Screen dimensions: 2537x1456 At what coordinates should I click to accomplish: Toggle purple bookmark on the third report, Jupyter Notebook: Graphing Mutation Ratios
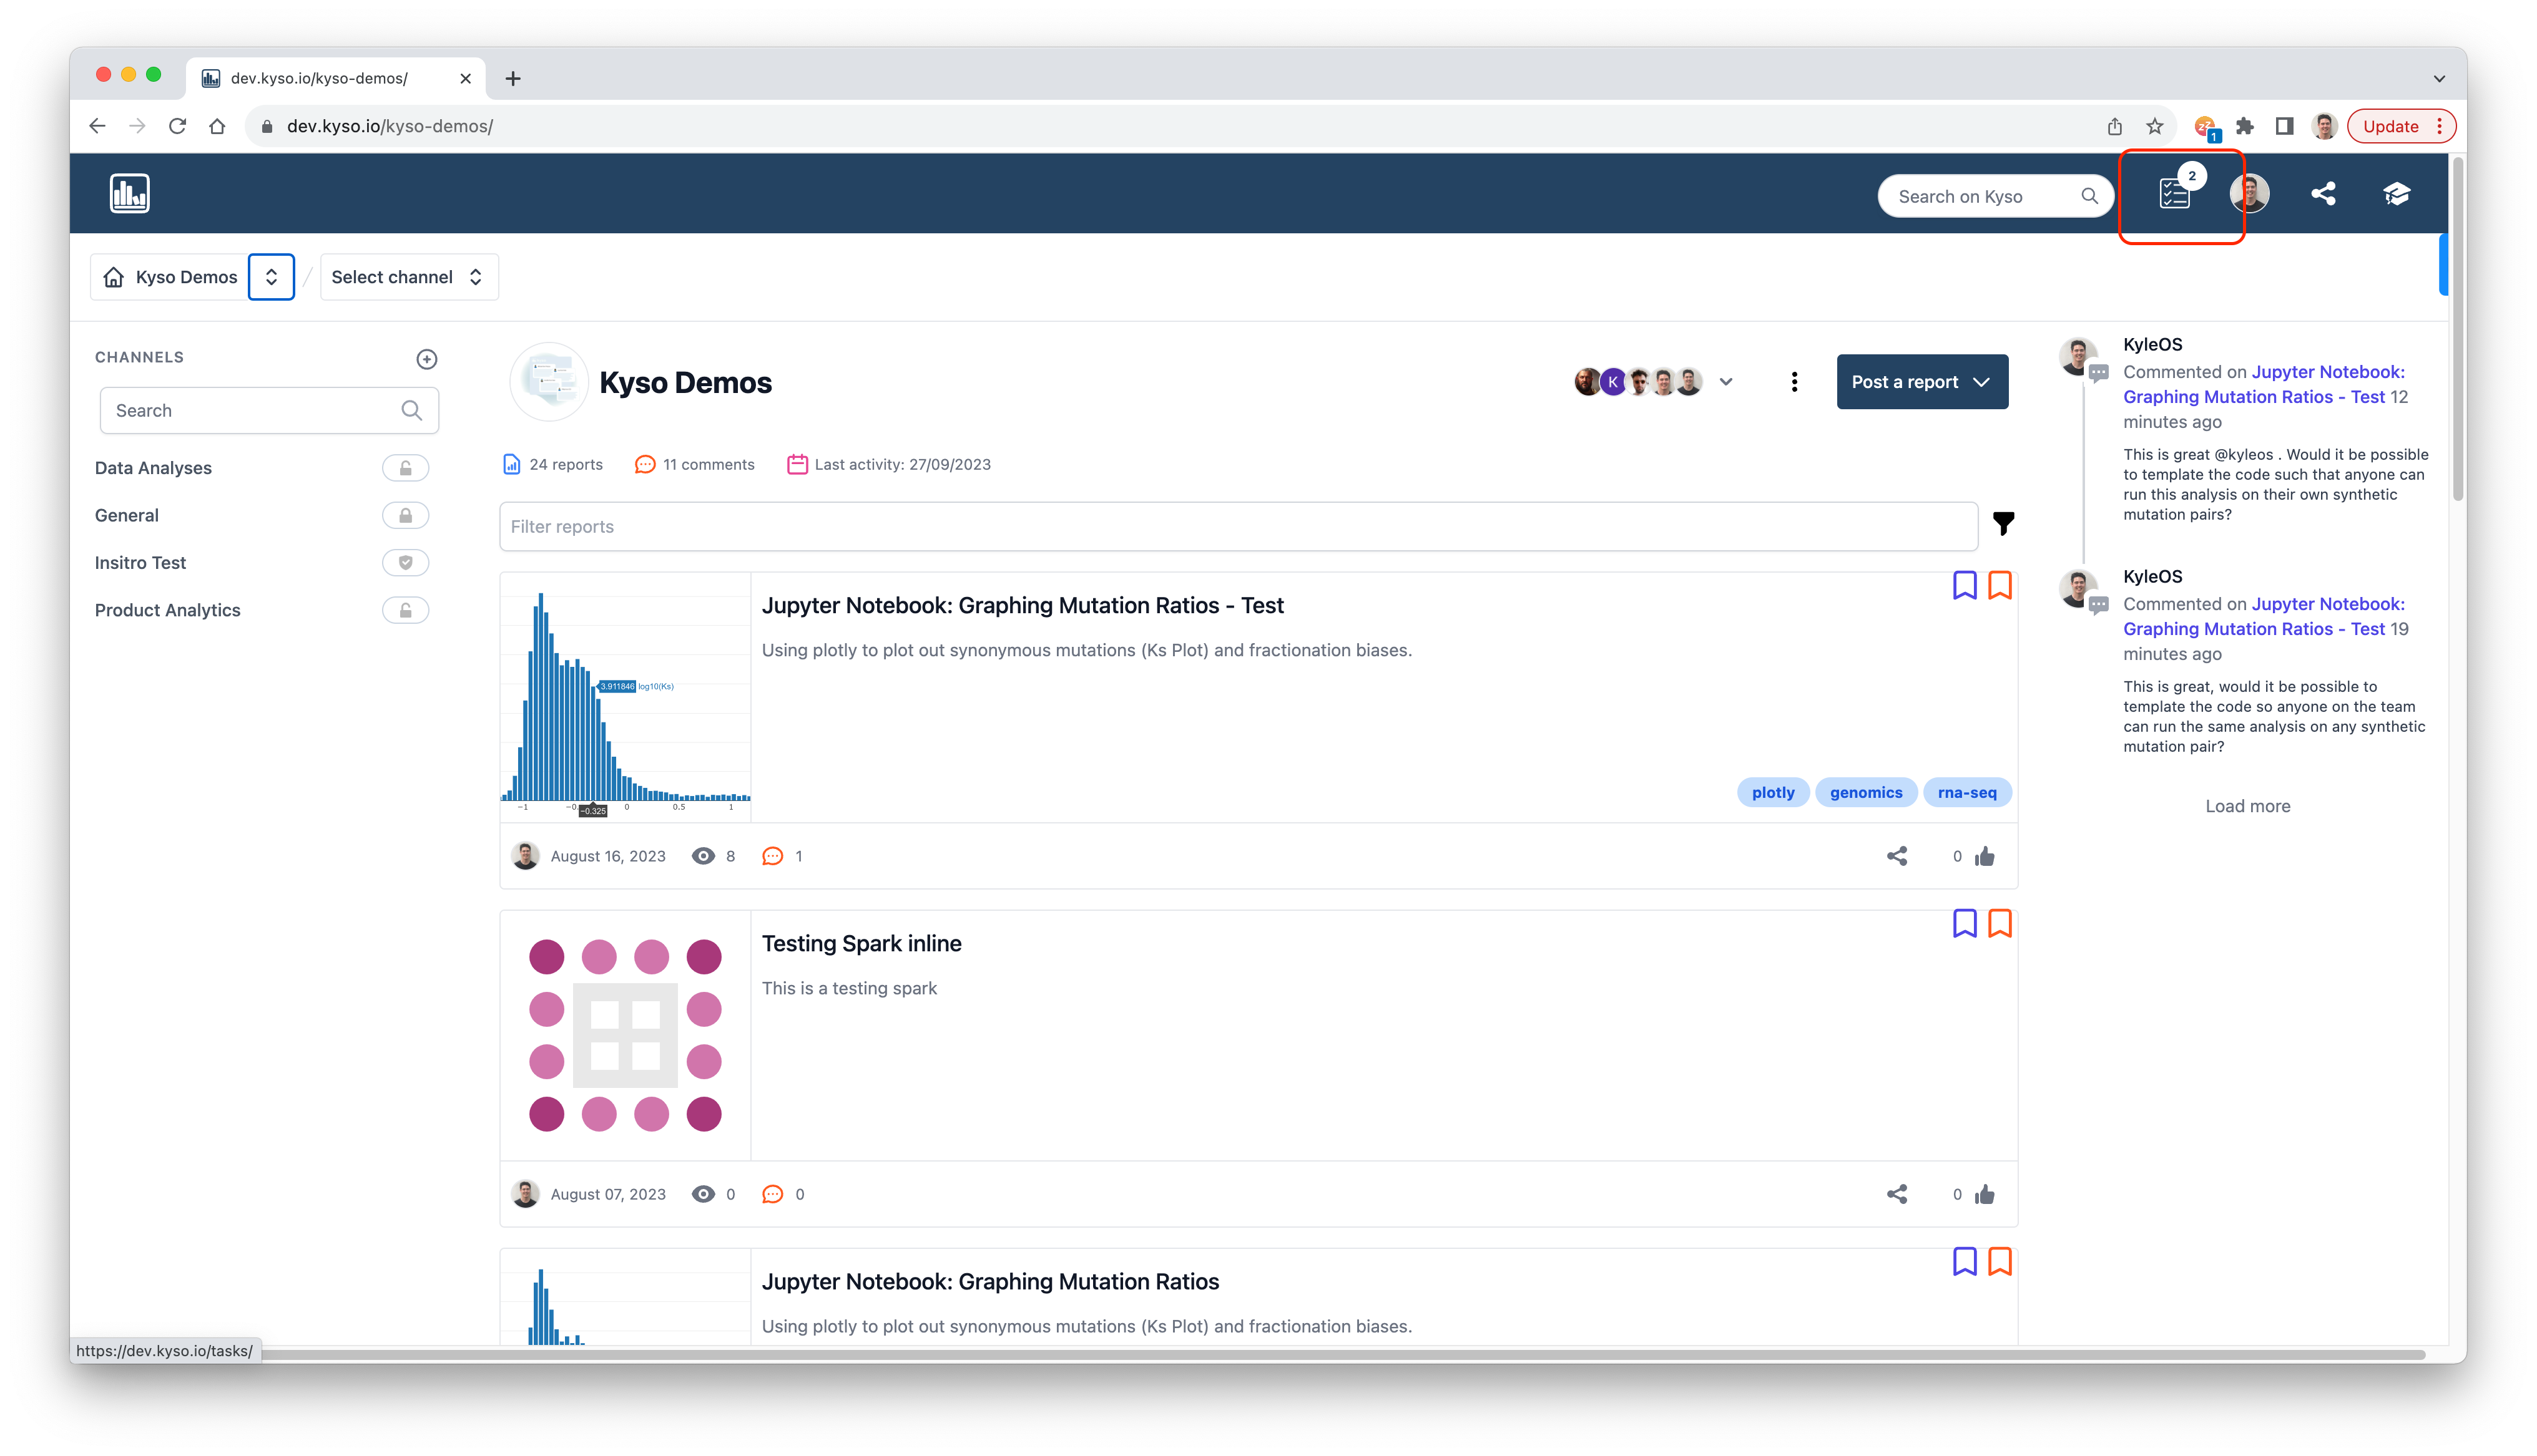point(1965,1261)
